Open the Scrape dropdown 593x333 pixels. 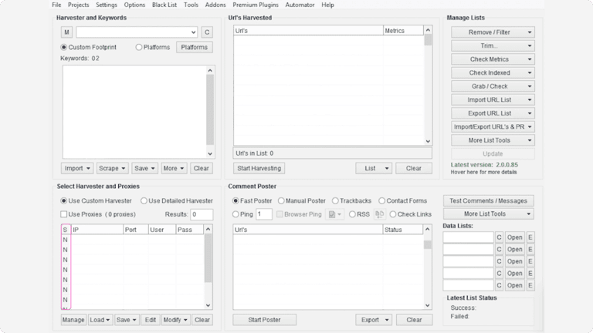112,168
